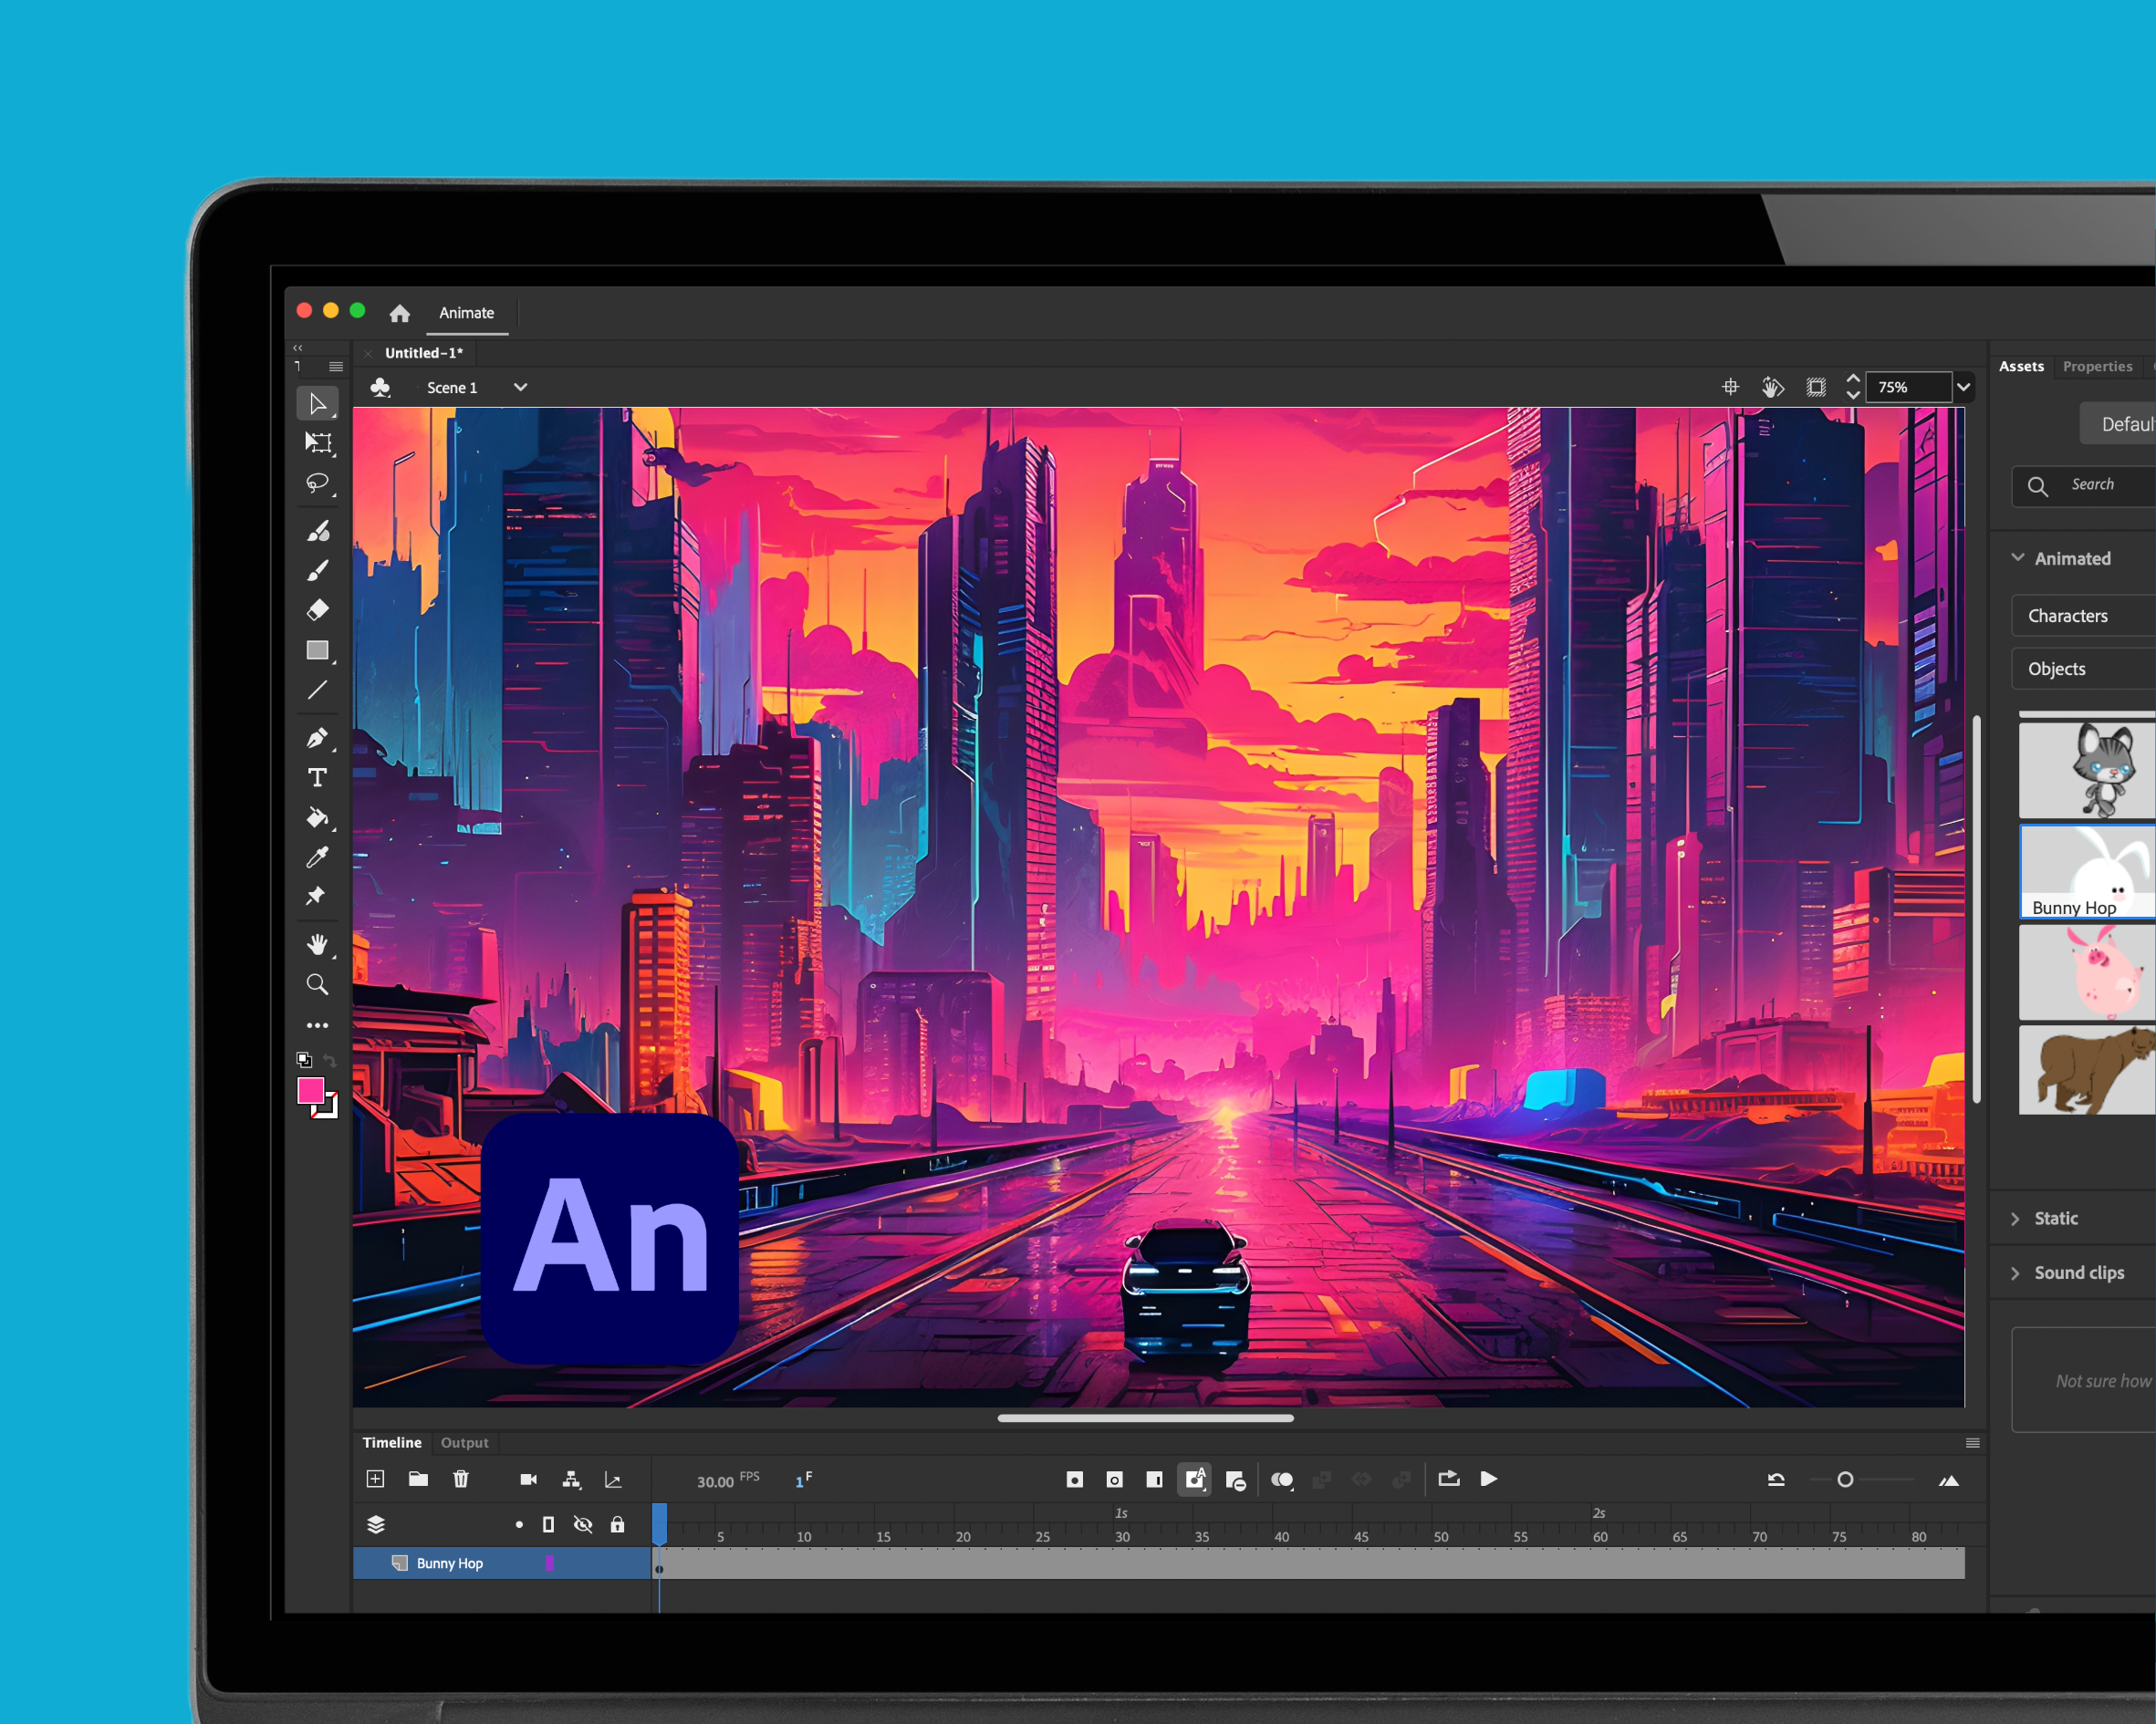Screen dimensions: 2156x1724
Task: Delete layer with trash icon
Action: click(460, 1479)
